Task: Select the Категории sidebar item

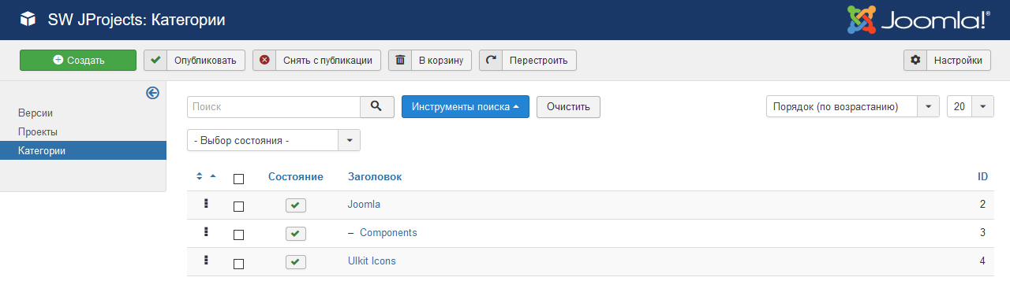Action: (x=83, y=151)
